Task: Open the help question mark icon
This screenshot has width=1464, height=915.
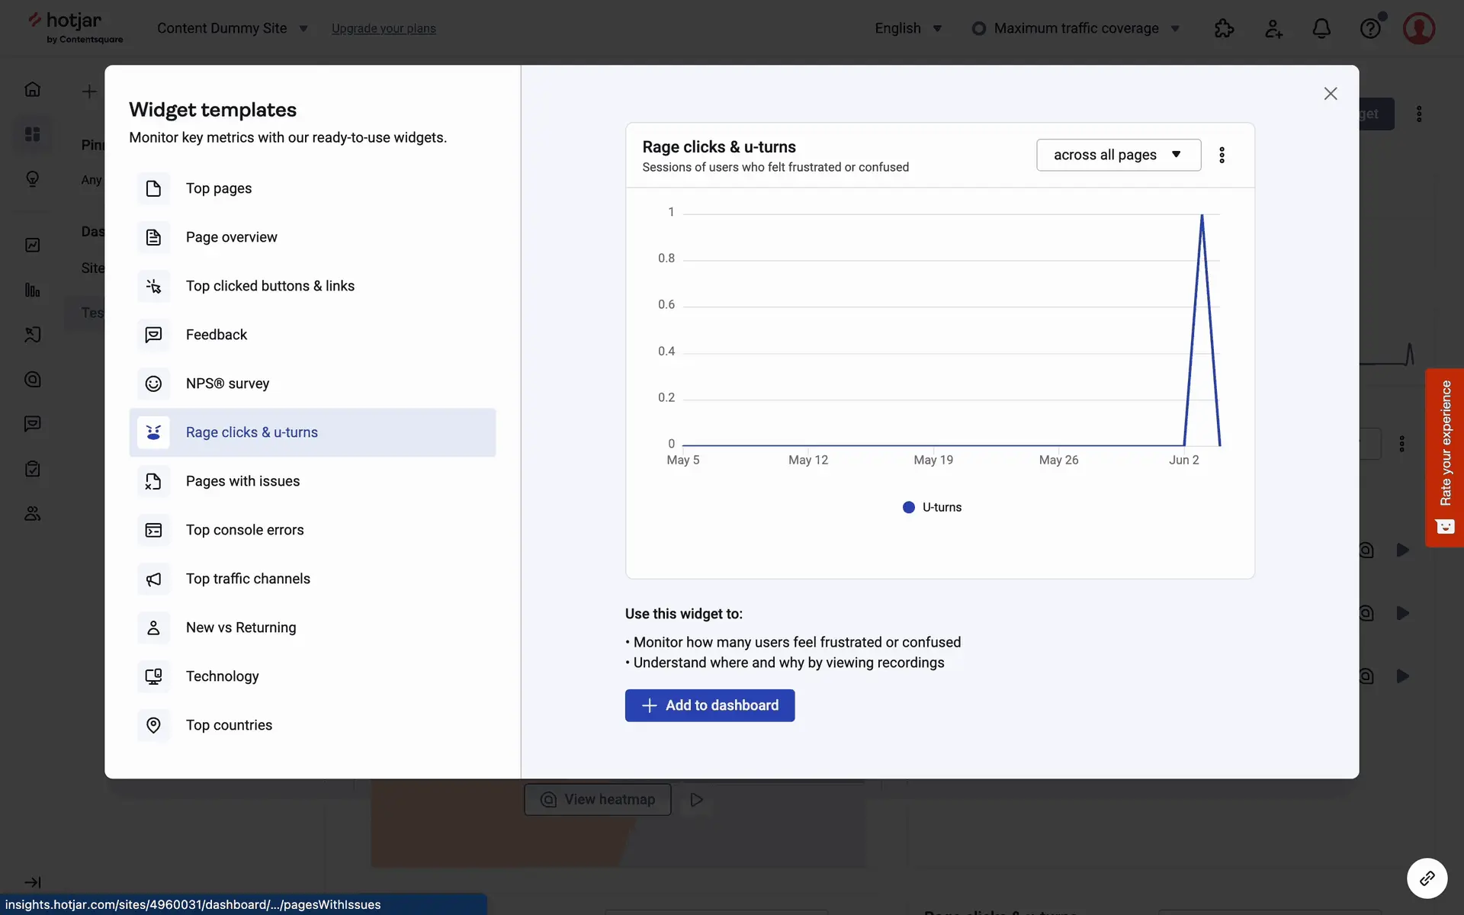Action: click(1370, 29)
